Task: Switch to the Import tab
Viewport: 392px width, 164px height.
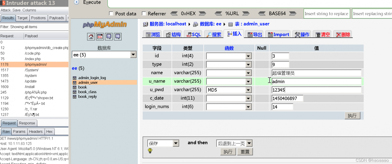Action: tap(278, 35)
